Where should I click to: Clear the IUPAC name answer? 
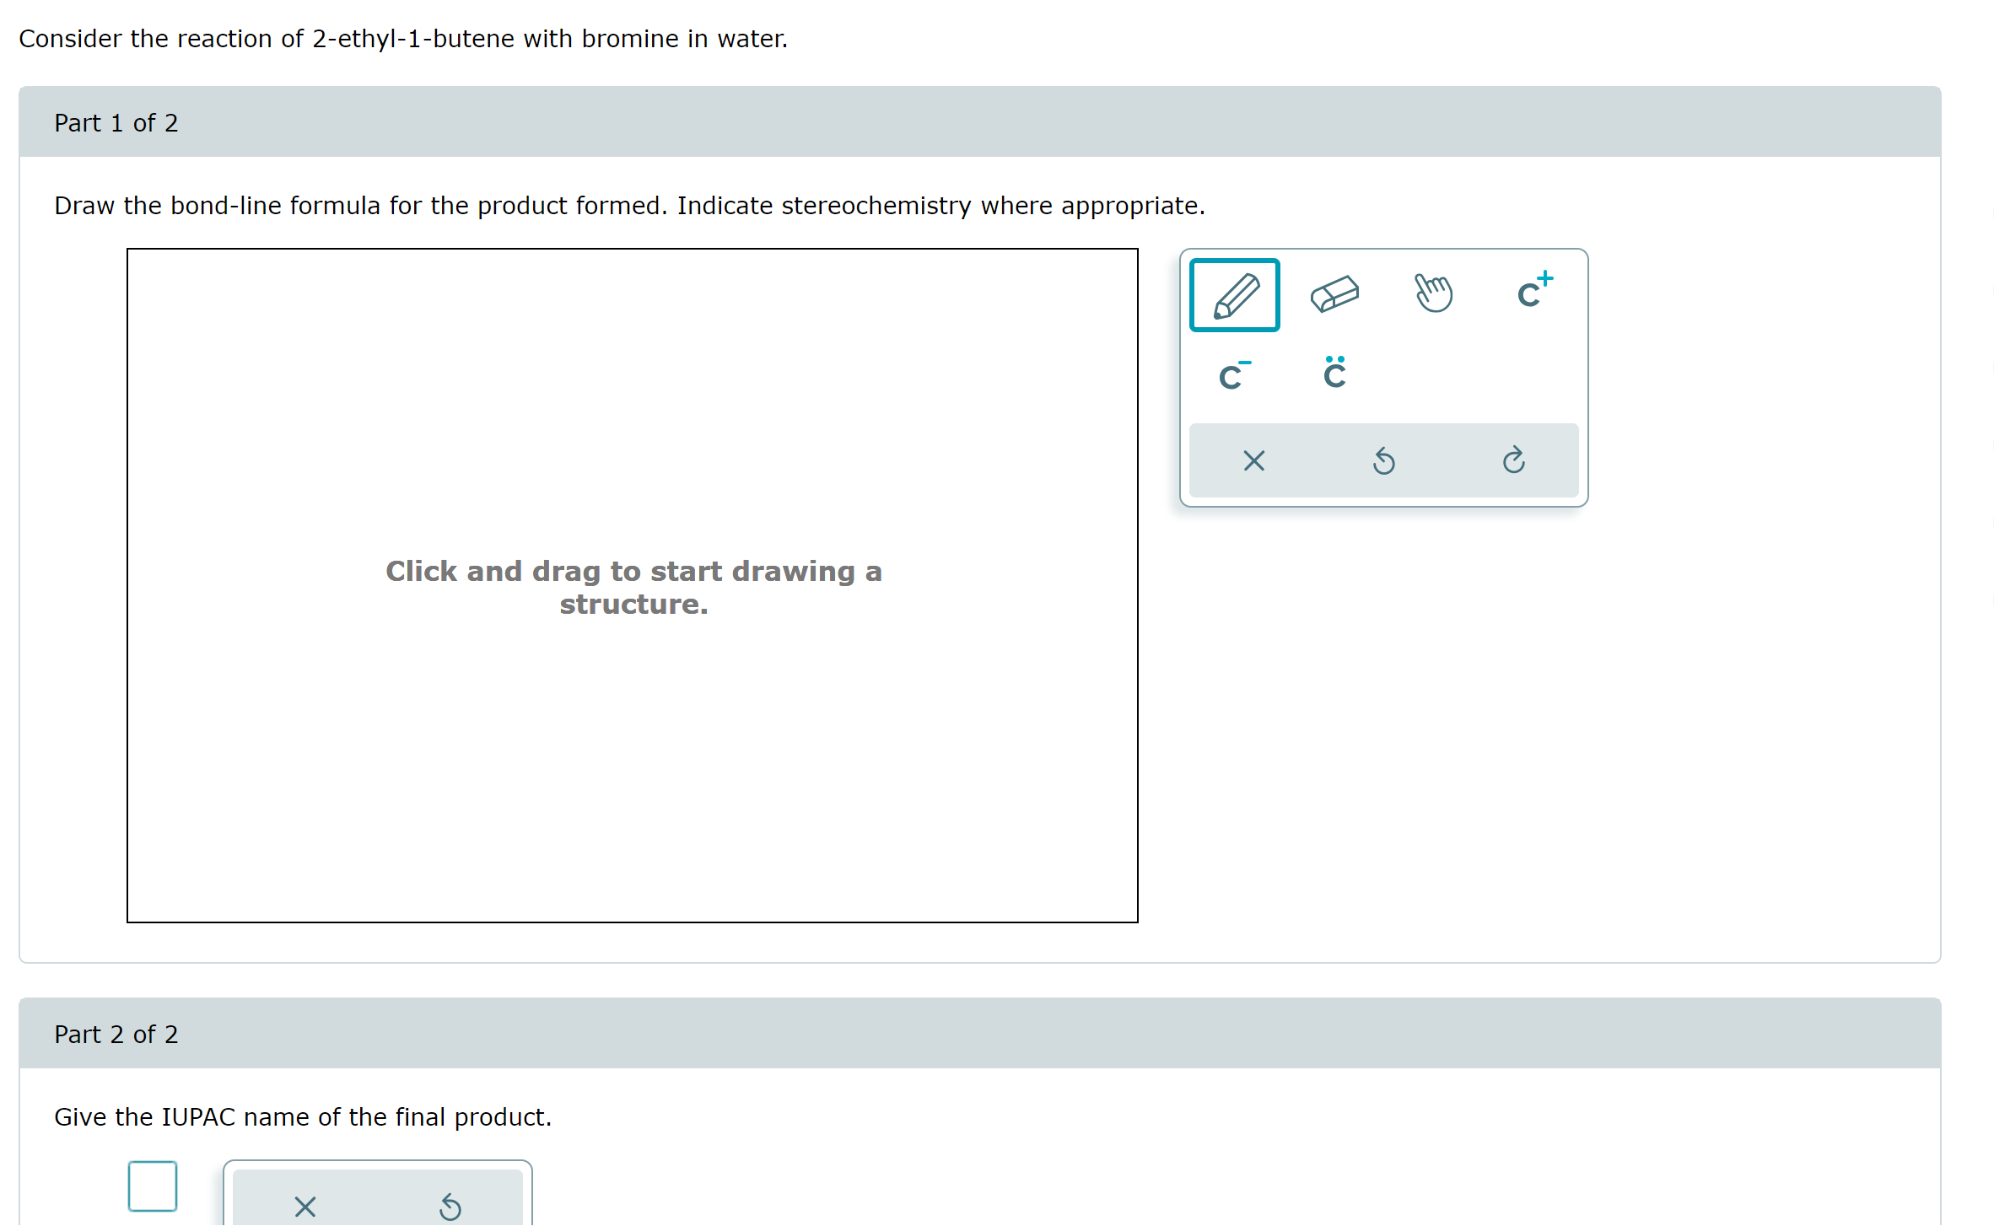[x=305, y=1206]
